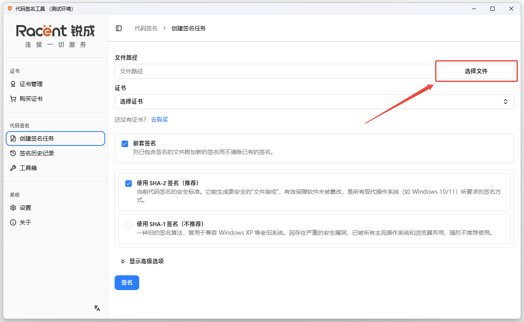Click the 代码签名 breadcrumb item
Image resolution: width=524 pixels, height=322 pixels.
tap(146, 28)
